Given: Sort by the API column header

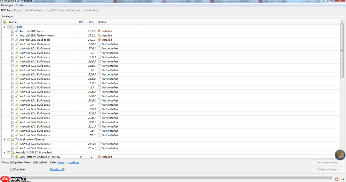Looking at the screenshot, I should pos(81,22).
